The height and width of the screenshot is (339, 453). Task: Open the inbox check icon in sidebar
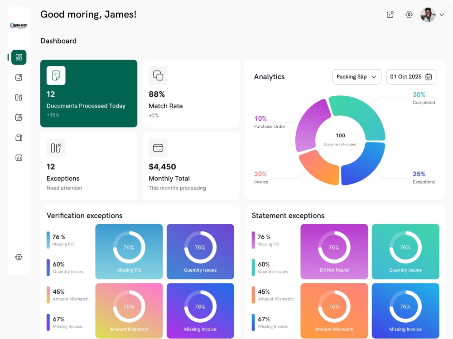point(19,77)
